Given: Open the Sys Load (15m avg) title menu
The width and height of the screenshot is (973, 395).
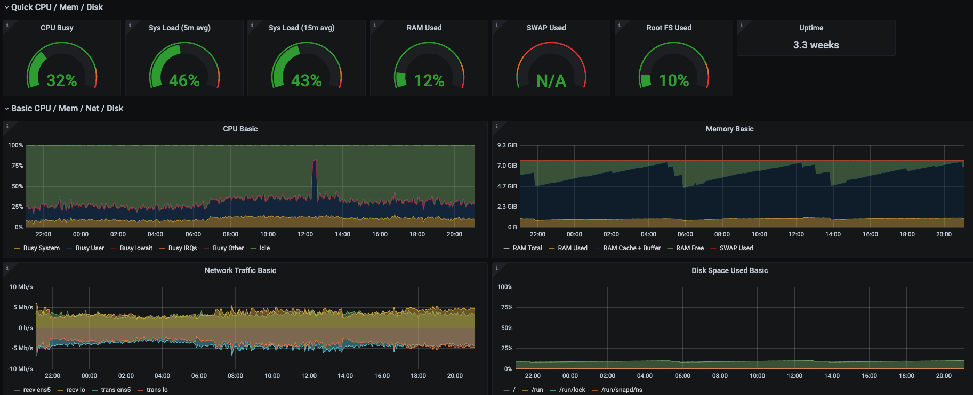Looking at the screenshot, I should pyautogui.click(x=302, y=28).
